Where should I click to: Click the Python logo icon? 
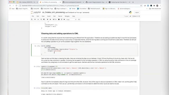(130, 12)
